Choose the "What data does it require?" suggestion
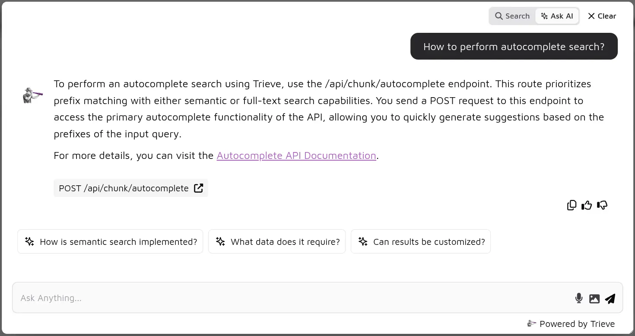 coord(277,241)
